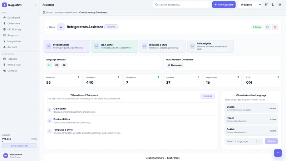Click the What's New bolt icon
The height and width of the screenshot is (161, 286).
click(4, 65)
